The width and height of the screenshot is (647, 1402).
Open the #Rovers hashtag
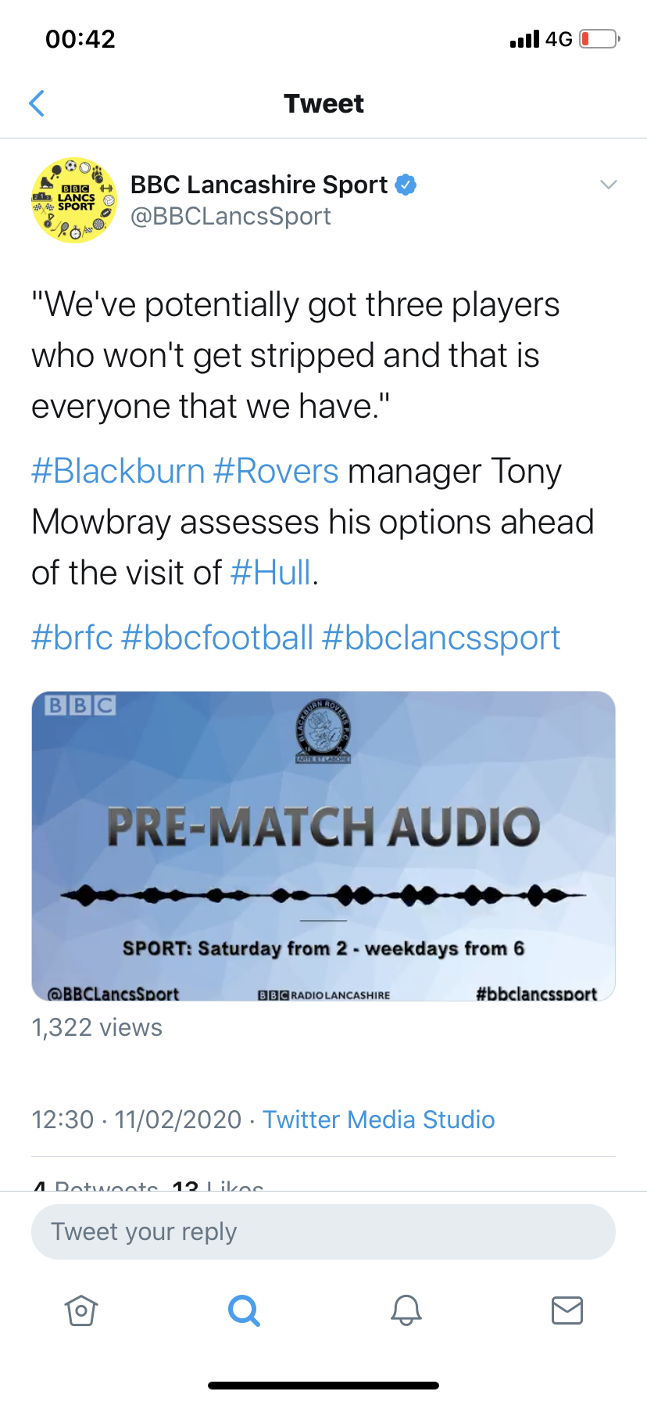click(276, 471)
